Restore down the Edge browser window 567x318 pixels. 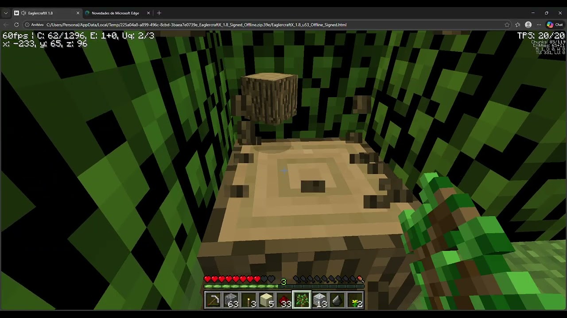click(546, 13)
